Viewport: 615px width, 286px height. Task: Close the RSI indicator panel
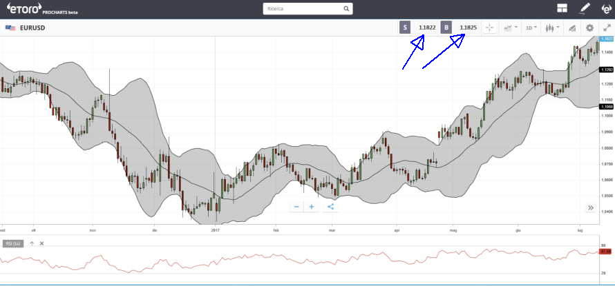pos(41,243)
